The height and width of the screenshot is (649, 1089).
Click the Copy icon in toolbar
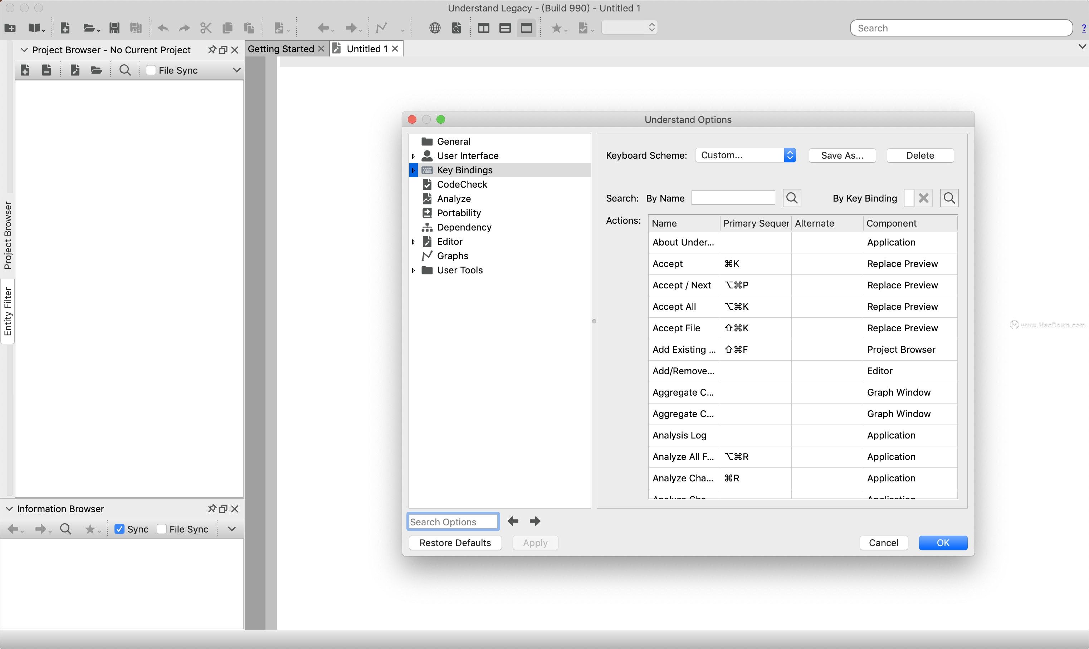[227, 29]
